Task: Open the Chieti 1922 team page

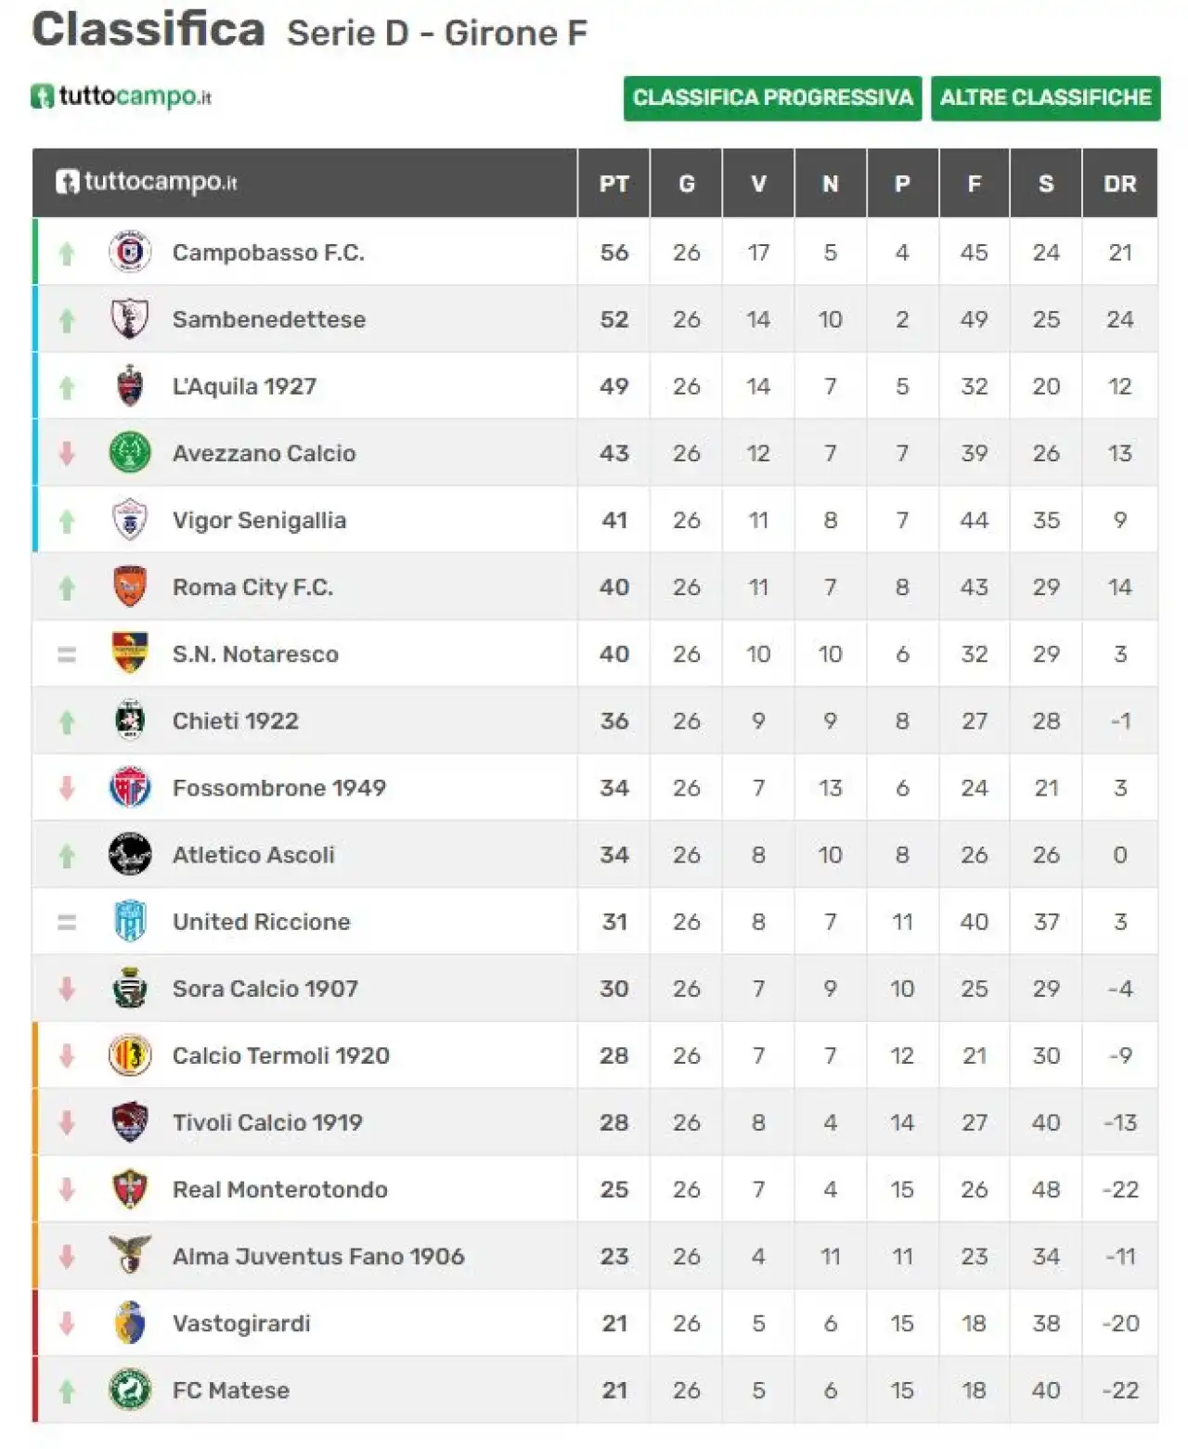Action: point(236,720)
